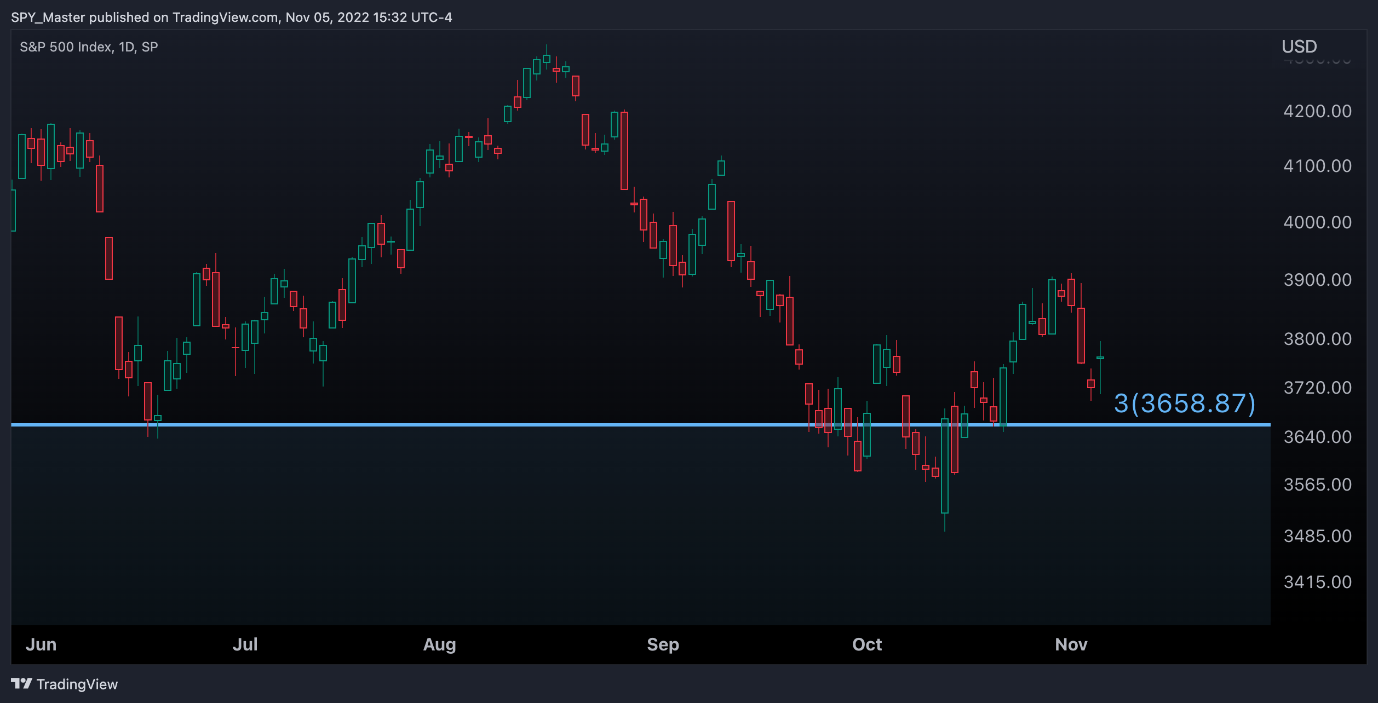Screen dimensions: 1378x703
Task: Click the Jun time axis label
Action: click(x=41, y=644)
